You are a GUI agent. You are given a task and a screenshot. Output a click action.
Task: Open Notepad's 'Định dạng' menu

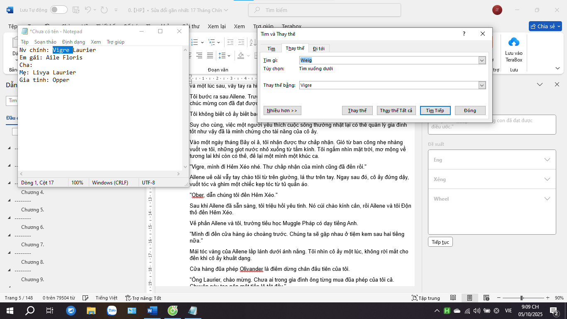[73, 42]
